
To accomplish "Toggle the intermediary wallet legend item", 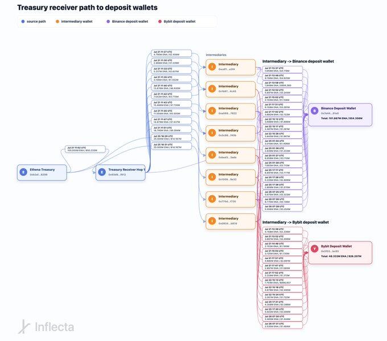I will click(75, 21).
